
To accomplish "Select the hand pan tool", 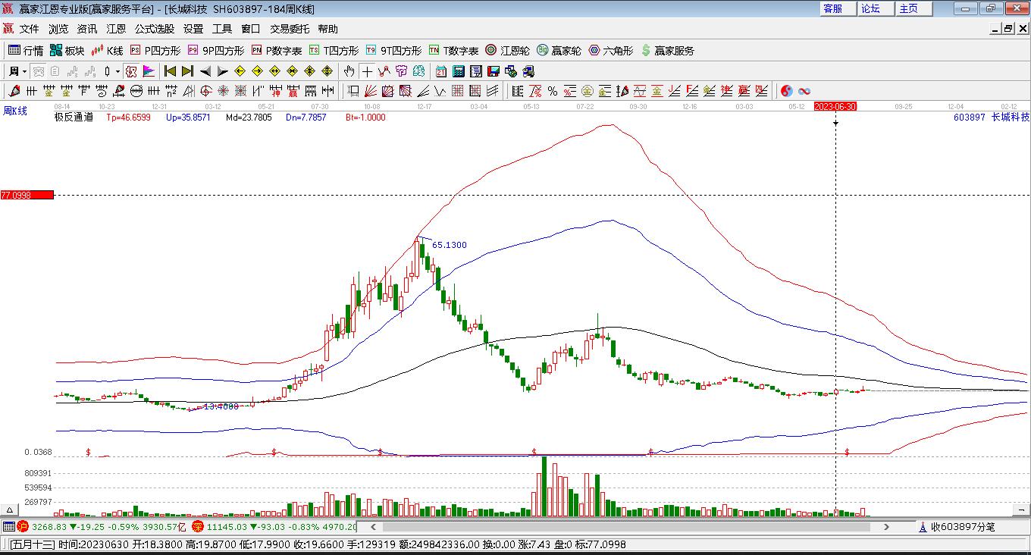I will (349, 71).
